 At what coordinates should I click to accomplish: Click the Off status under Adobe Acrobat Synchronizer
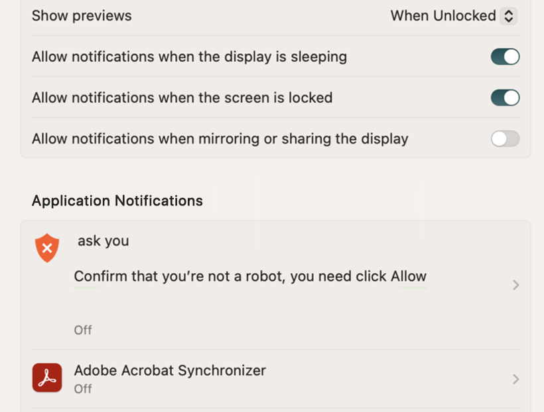tap(83, 389)
